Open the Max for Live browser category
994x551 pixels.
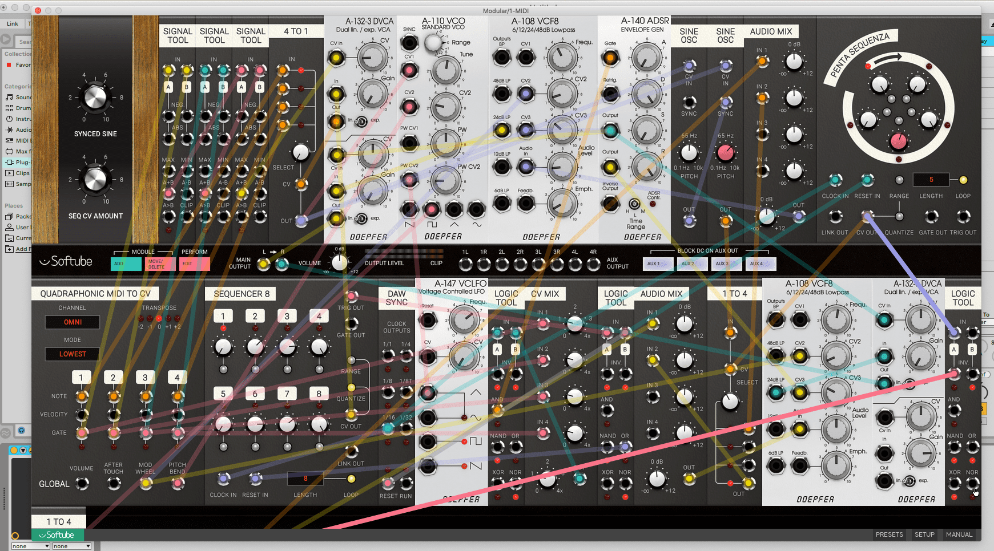(x=18, y=151)
